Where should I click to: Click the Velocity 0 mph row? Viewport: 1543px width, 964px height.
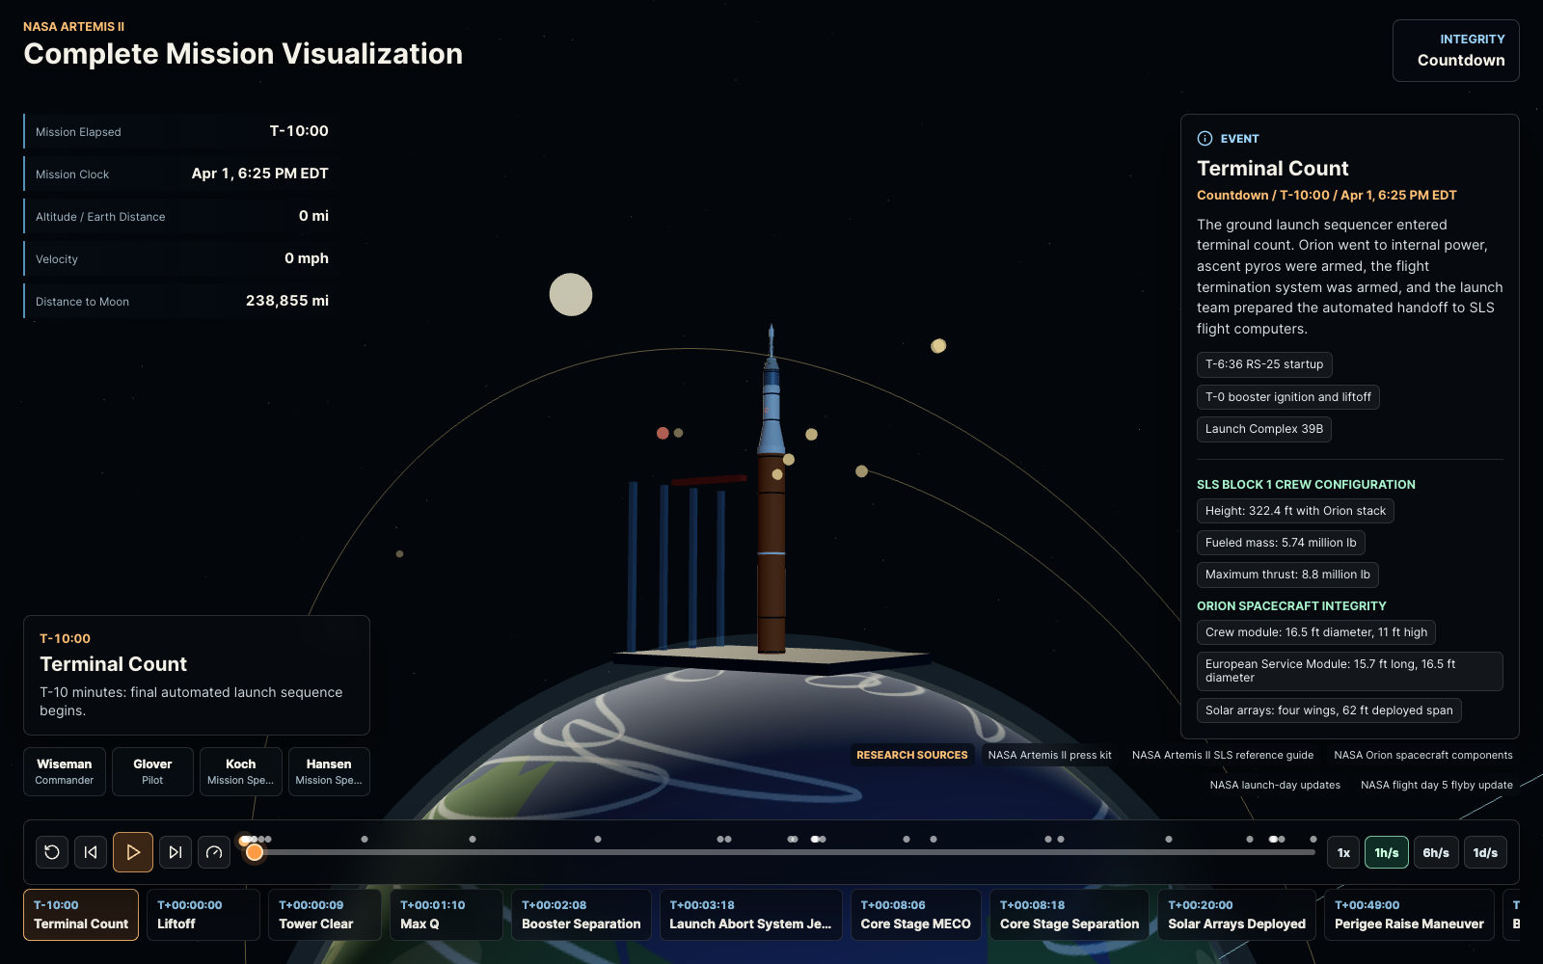181,258
